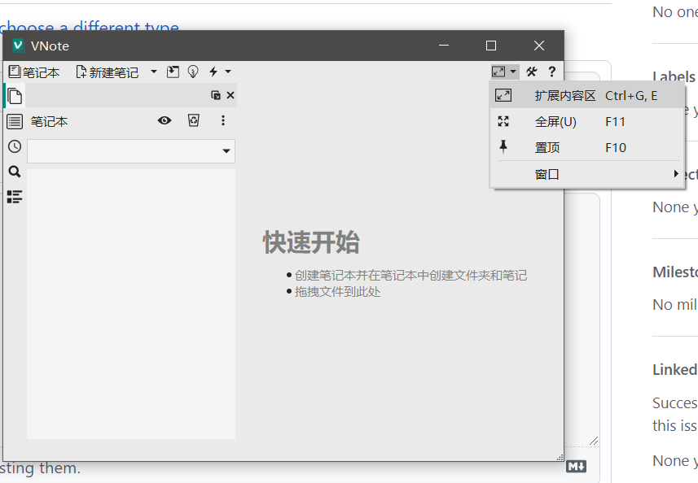Choose 置顶 stay on top menu entry
The width and height of the screenshot is (698, 483).
(x=587, y=147)
